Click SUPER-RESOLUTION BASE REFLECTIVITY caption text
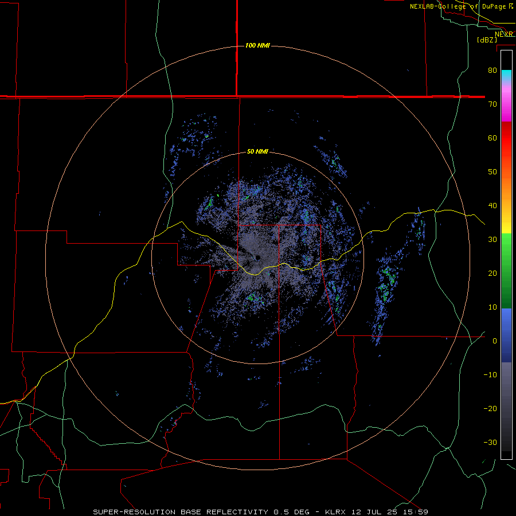The width and height of the screenshot is (516, 516). [x=181, y=512]
